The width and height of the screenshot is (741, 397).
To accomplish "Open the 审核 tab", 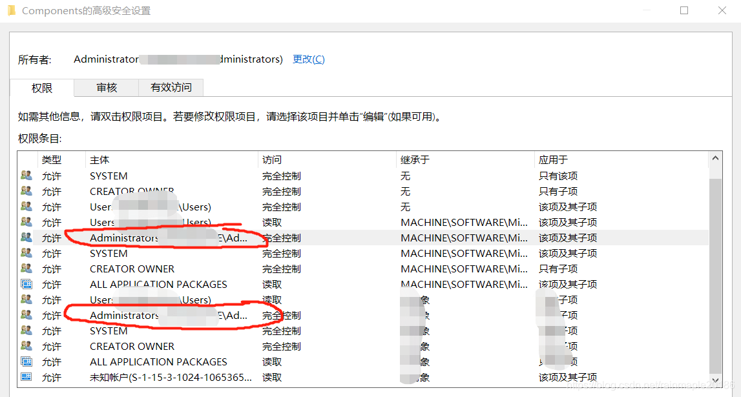I will [107, 88].
